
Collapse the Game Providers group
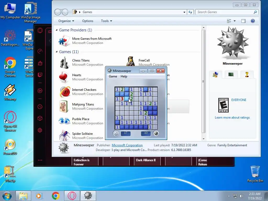[57, 30]
